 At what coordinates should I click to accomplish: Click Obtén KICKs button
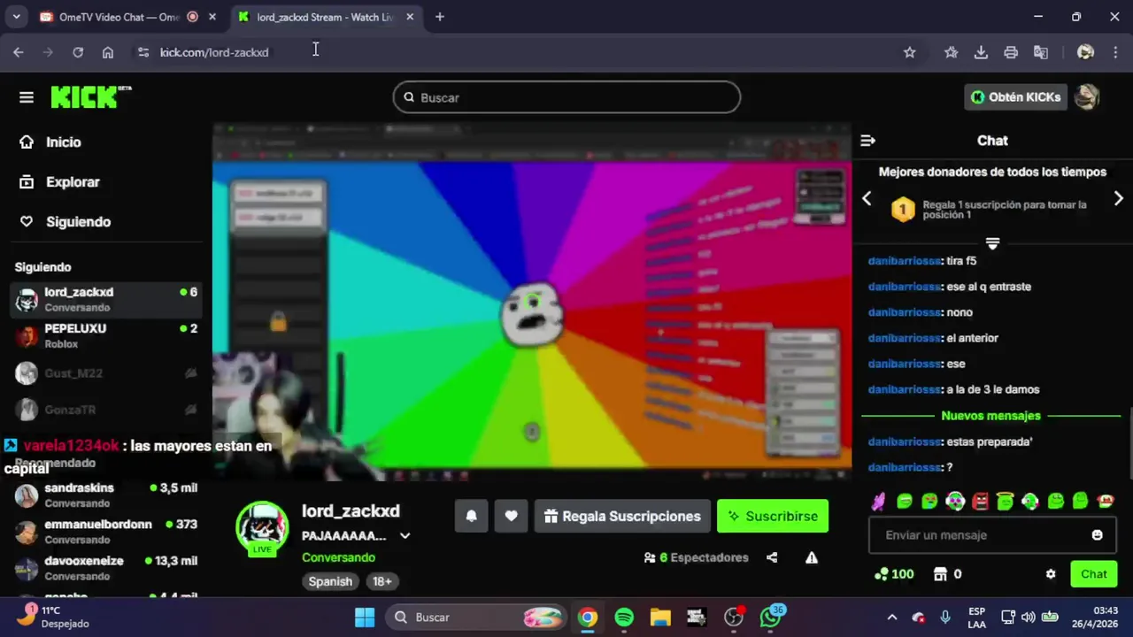click(1015, 97)
